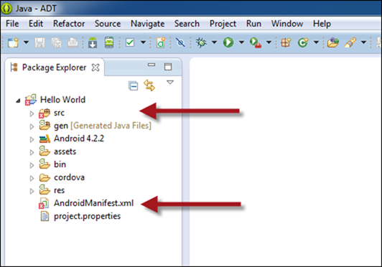
Task: Open the Run button dropdown arrow
Action: pos(241,42)
